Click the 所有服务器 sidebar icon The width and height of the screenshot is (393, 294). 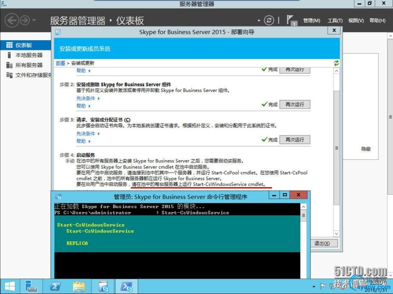(x=9, y=65)
